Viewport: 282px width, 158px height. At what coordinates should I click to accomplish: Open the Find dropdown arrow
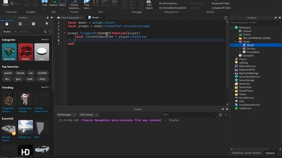45,9
